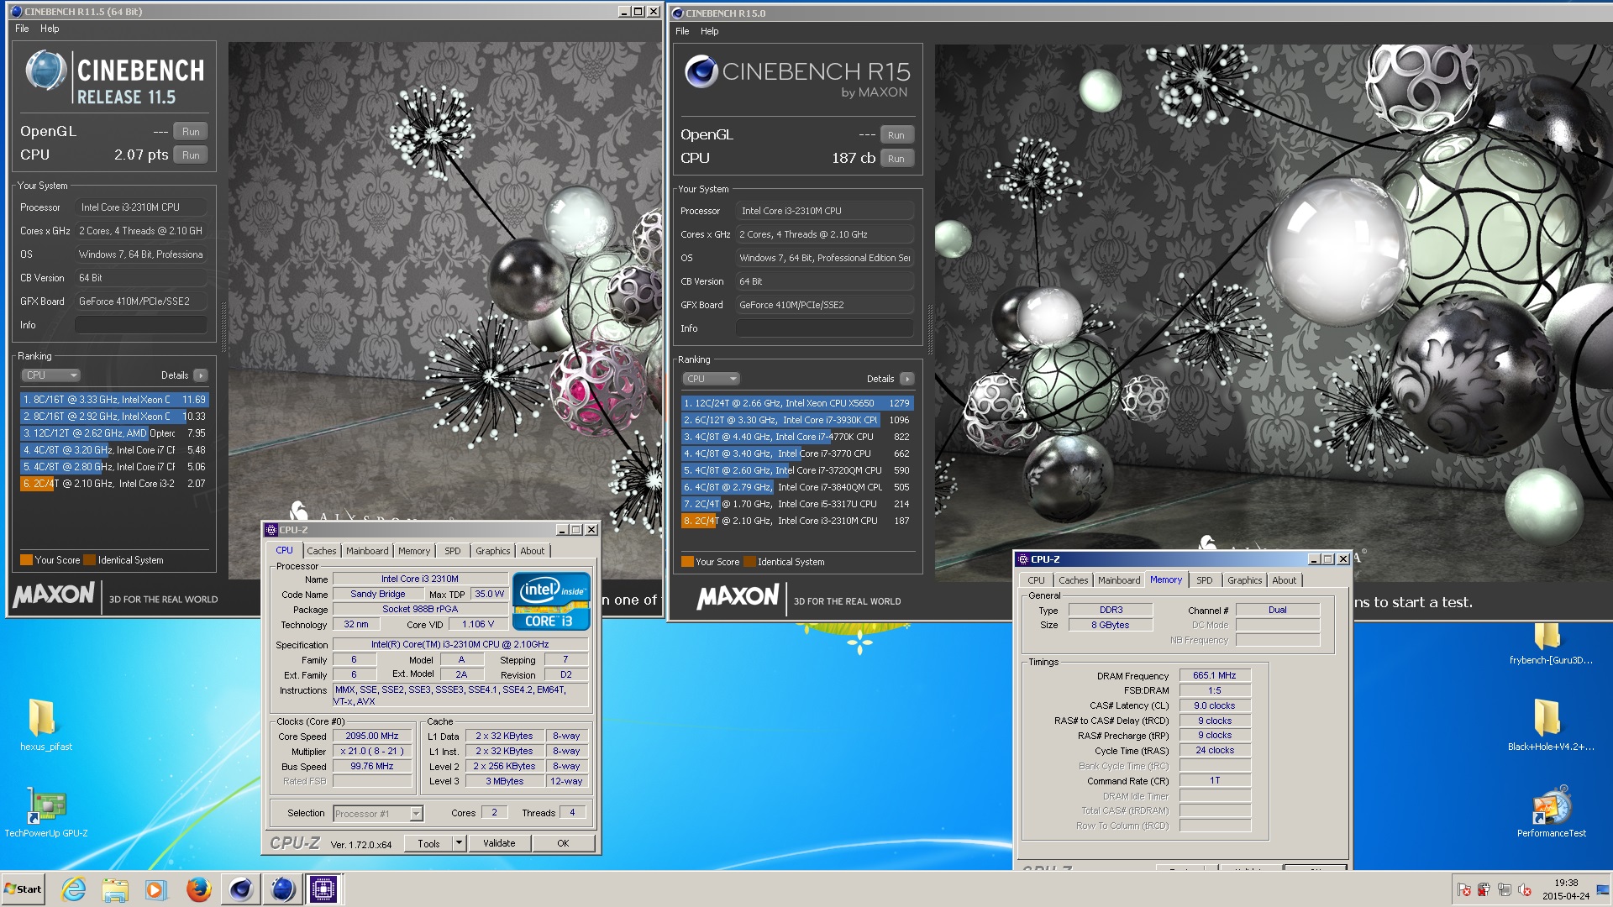
Task: Run CPU test in Cinebench R15
Action: [896, 159]
